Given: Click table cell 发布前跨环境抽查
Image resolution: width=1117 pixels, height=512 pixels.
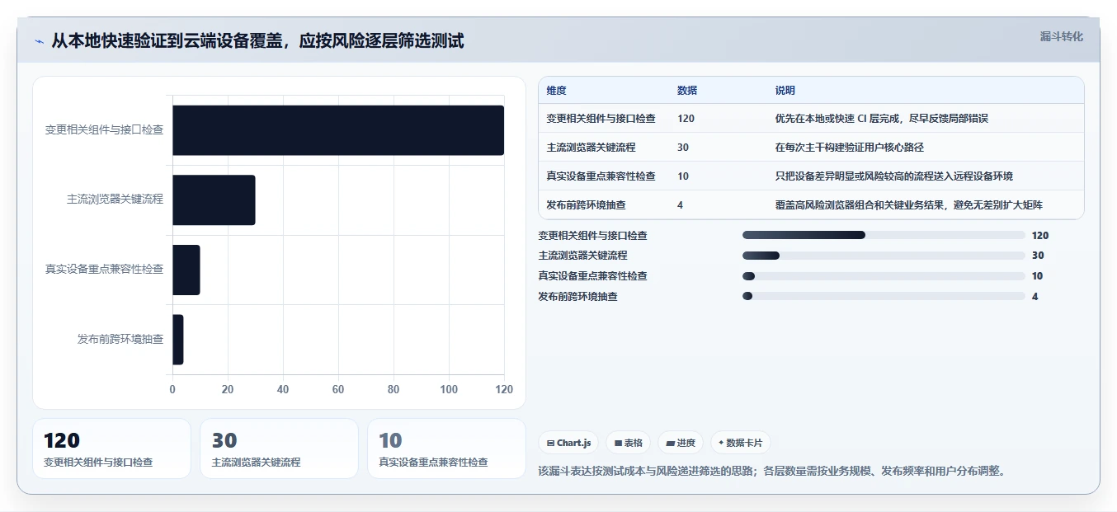Looking at the screenshot, I should 586,205.
